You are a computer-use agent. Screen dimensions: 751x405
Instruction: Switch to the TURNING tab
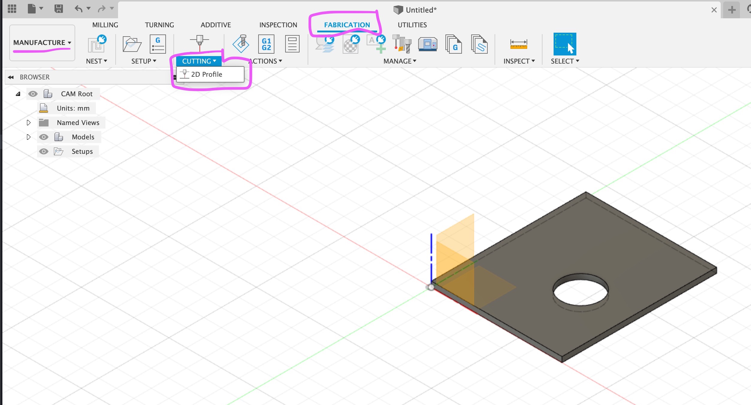(159, 25)
